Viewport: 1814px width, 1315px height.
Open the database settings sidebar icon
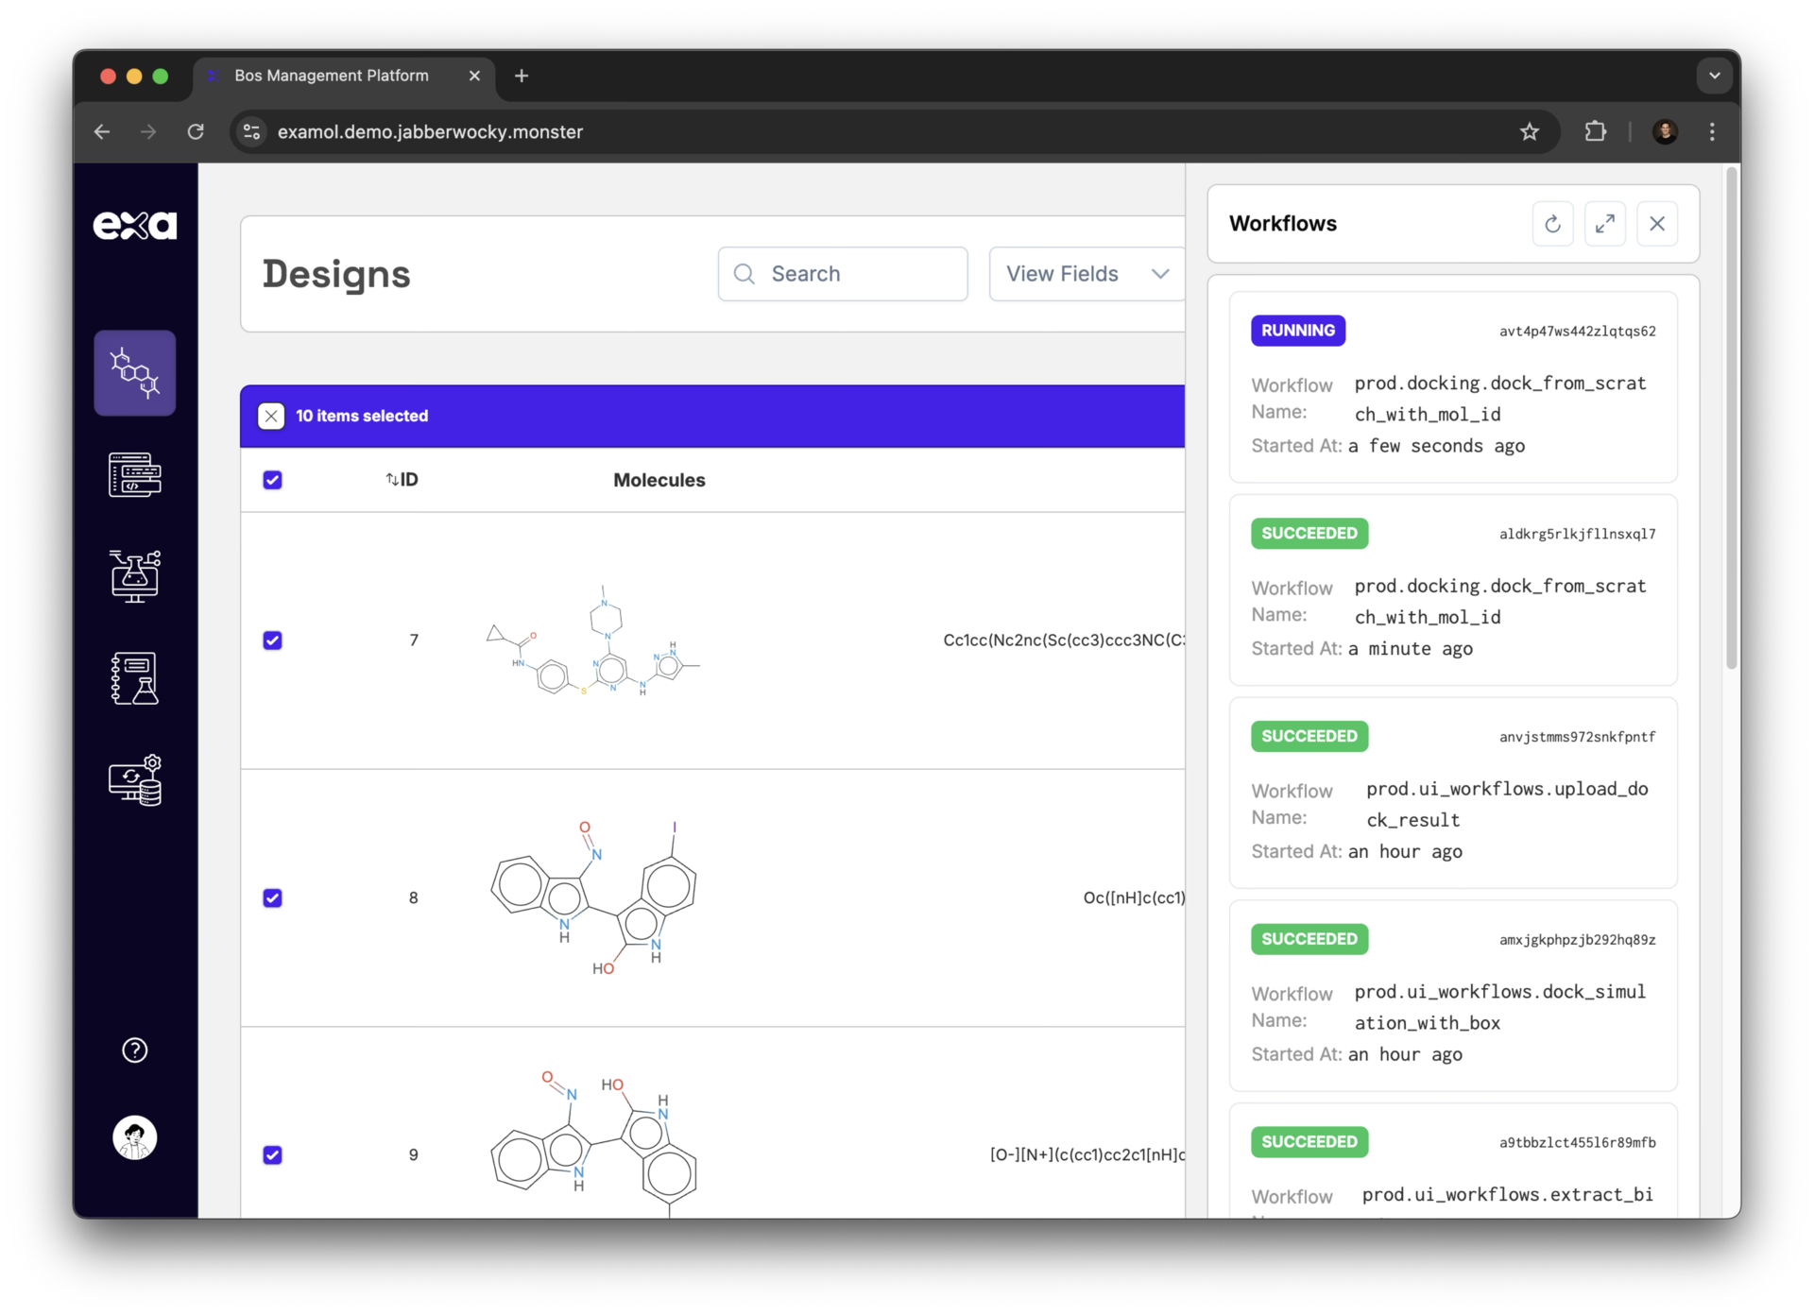134,779
